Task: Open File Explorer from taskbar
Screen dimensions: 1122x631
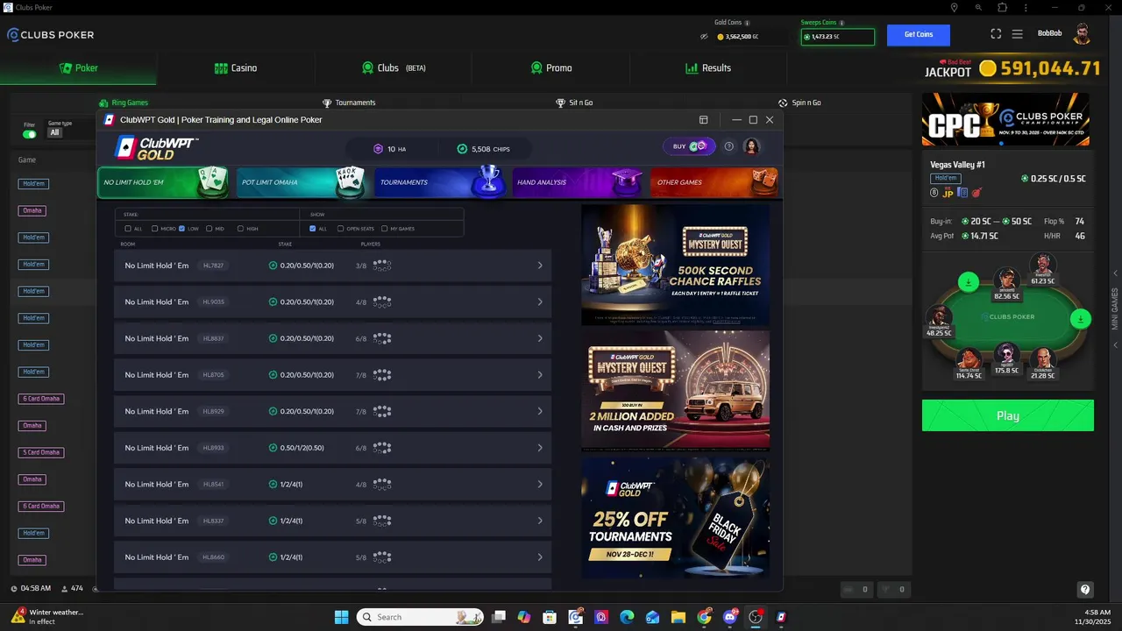Action: coord(678,617)
